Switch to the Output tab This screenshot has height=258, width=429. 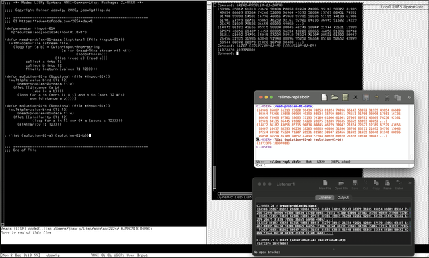[343, 198]
